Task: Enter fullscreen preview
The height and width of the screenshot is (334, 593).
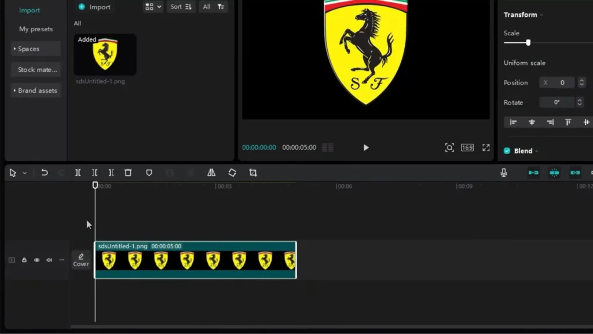Action: point(486,148)
